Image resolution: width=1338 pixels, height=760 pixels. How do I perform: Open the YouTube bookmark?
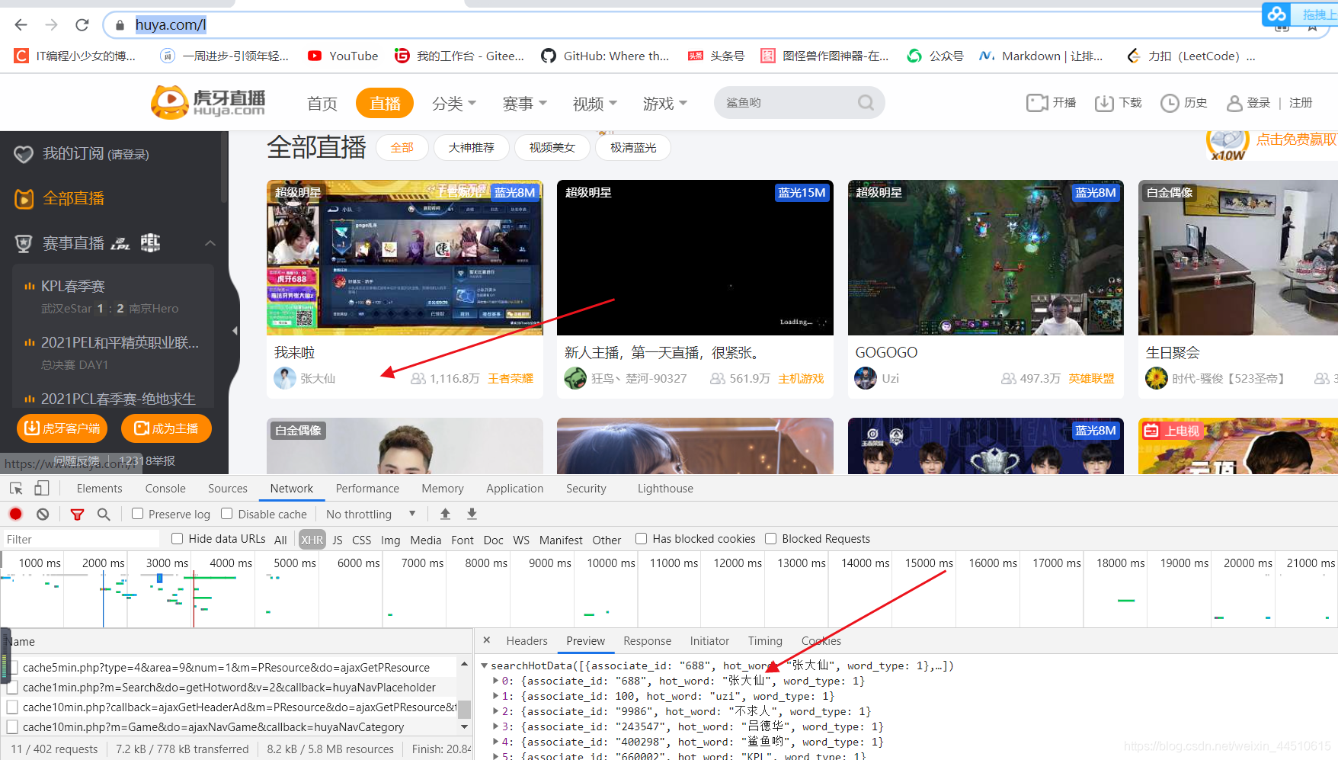(x=343, y=56)
